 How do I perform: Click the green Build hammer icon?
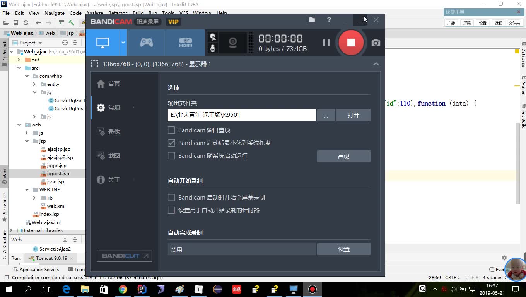coord(72,23)
